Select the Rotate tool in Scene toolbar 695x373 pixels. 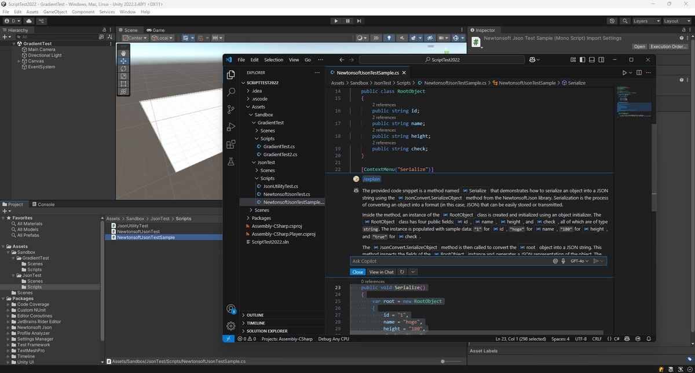point(123,68)
